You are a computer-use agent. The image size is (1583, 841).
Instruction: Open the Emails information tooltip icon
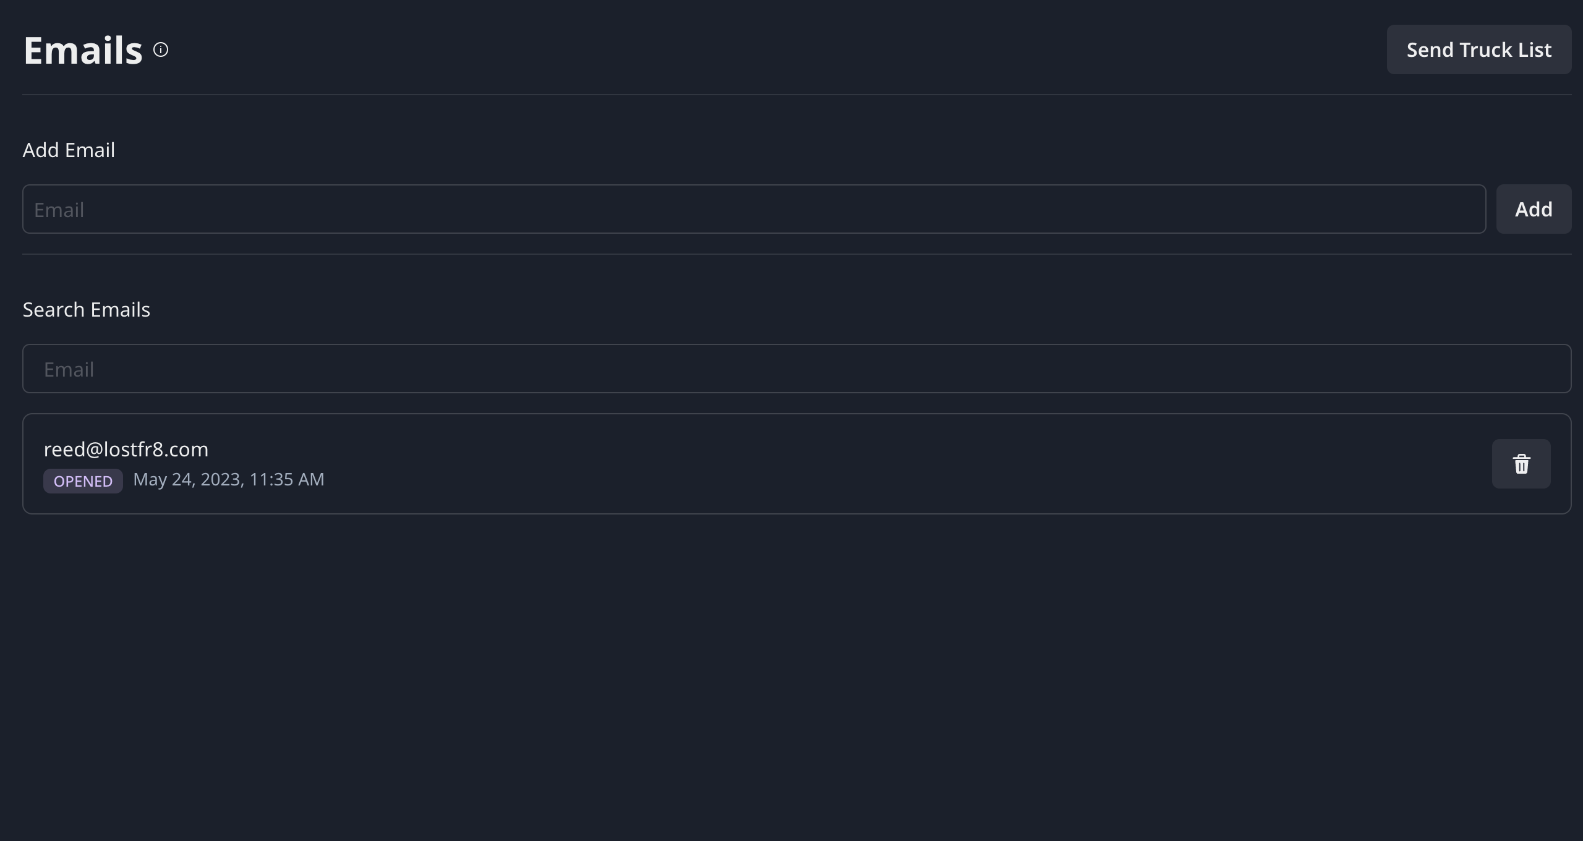[x=161, y=49]
